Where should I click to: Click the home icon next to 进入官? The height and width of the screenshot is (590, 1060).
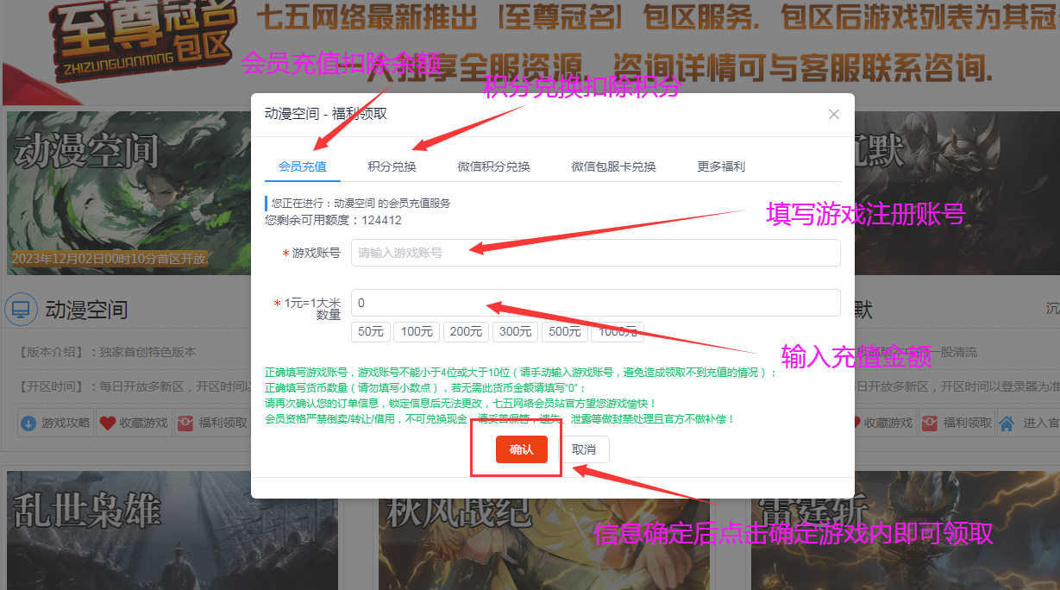[1007, 424]
